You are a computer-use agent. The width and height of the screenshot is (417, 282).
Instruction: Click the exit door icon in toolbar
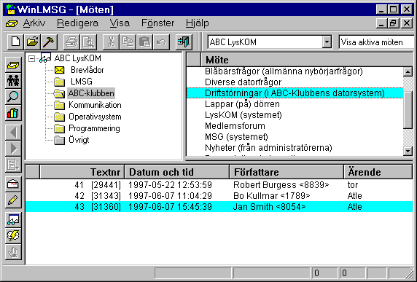[184, 42]
